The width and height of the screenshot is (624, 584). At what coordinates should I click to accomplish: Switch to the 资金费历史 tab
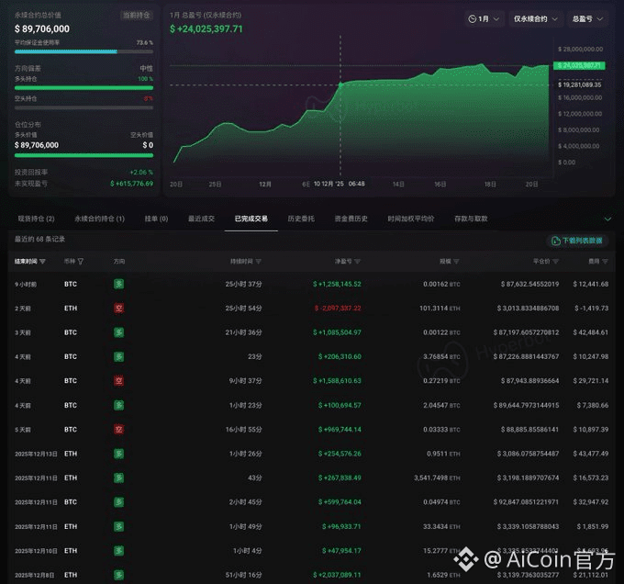click(351, 219)
